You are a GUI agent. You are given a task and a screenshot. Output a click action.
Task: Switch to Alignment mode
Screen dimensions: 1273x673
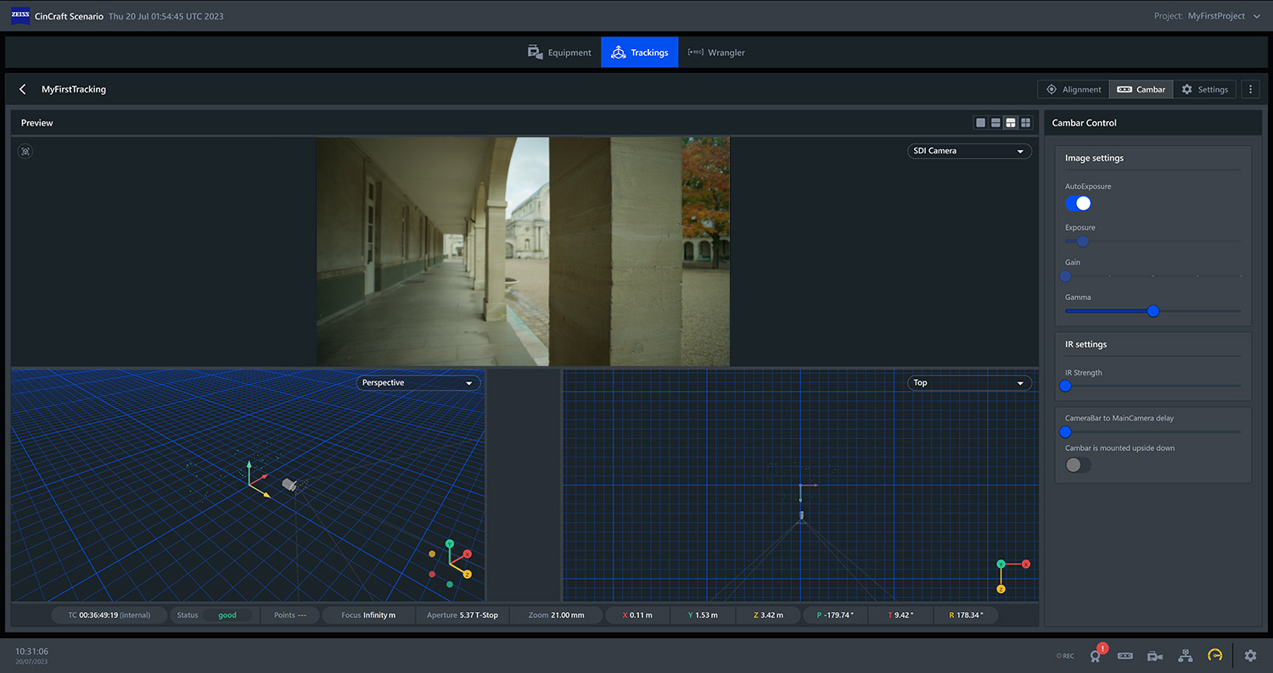click(1073, 88)
